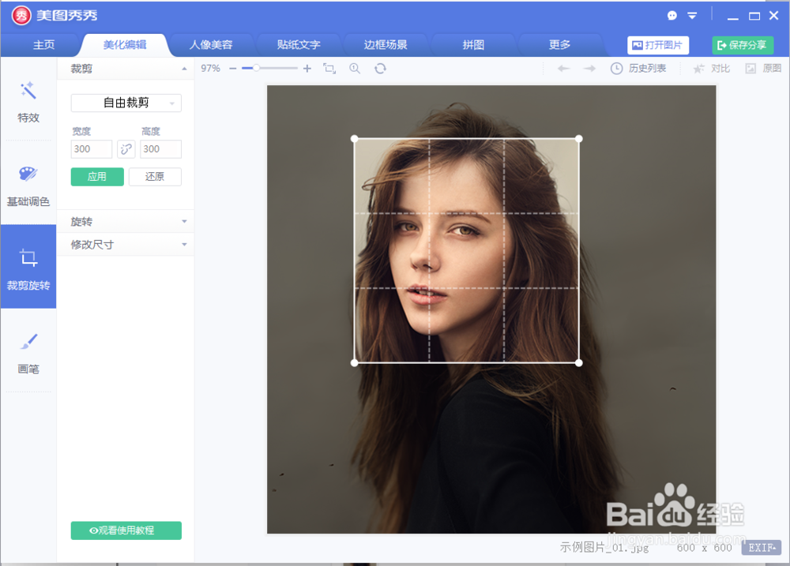Image resolution: width=790 pixels, height=566 pixels.
Task: Toggle the width-height aspect lock icon
Action: (x=126, y=148)
